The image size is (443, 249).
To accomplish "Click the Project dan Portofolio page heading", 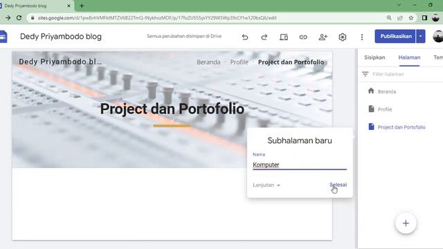I will (x=172, y=109).
